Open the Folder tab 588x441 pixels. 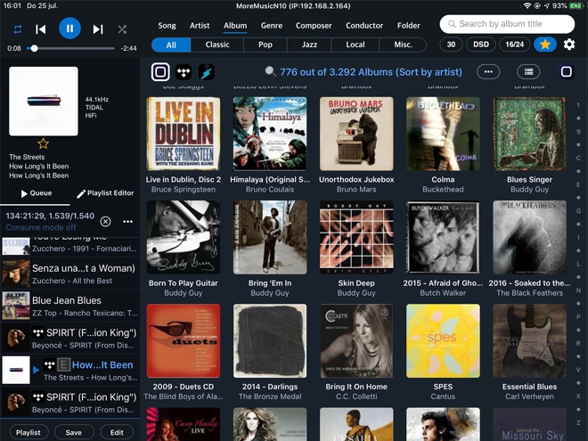(x=408, y=26)
